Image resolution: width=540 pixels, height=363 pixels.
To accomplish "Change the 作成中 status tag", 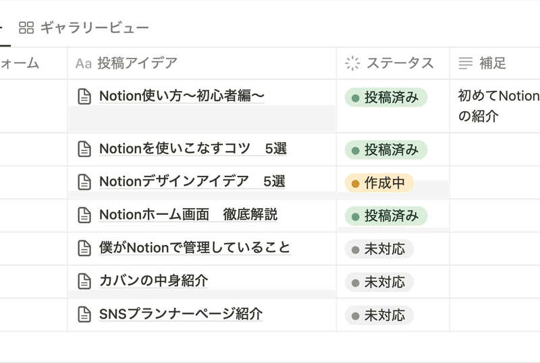I will (x=379, y=183).
